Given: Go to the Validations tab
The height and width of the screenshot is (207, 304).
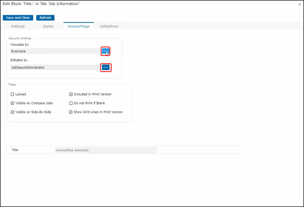Looking at the screenshot, I should (x=109, y=26).
